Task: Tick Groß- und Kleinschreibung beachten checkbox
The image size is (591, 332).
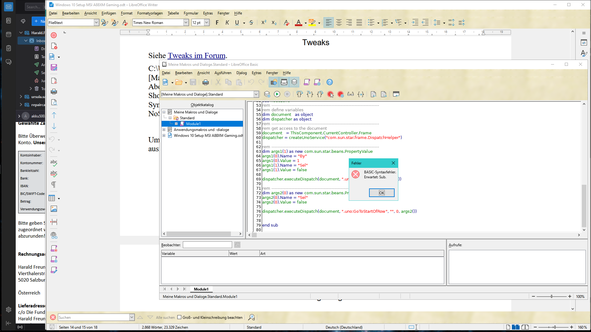Action: click(x=179, y=317)
